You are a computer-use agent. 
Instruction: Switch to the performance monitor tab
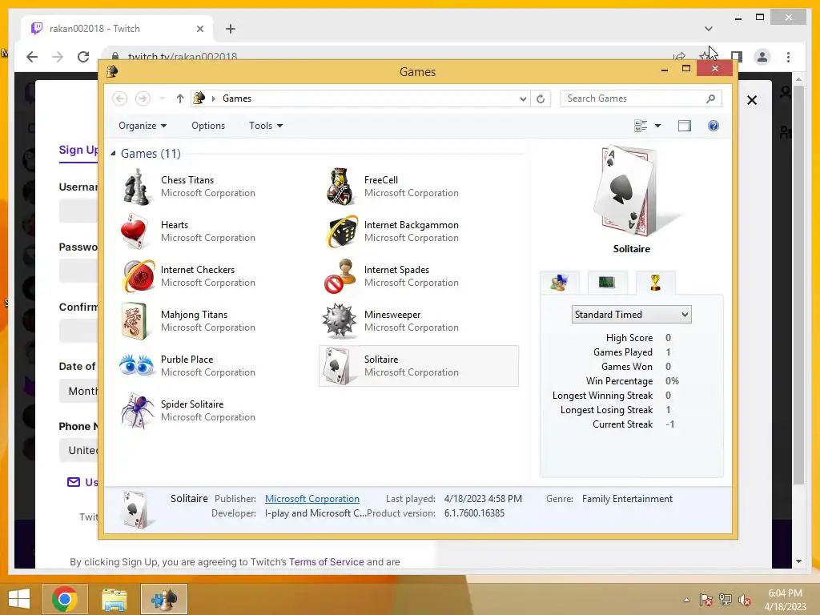click(607, 283)
